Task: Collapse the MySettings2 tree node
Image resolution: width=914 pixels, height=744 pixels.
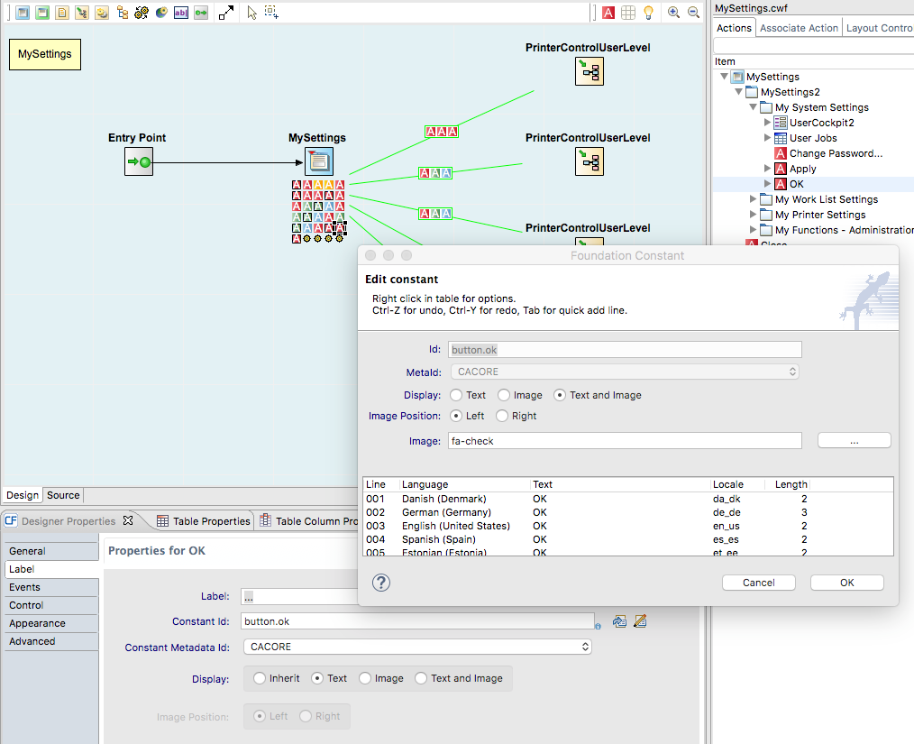Action: click(738, 92)
